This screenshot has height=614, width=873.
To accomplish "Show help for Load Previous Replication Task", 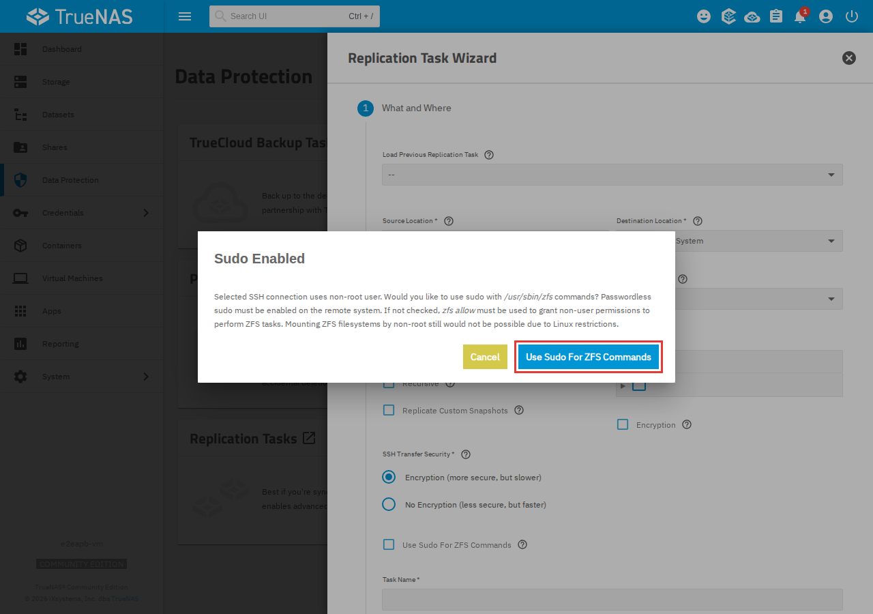I will click(x=489, y=155).
